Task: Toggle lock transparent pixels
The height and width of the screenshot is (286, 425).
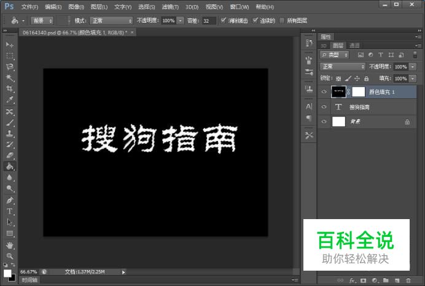Action: tap(338, 79)
